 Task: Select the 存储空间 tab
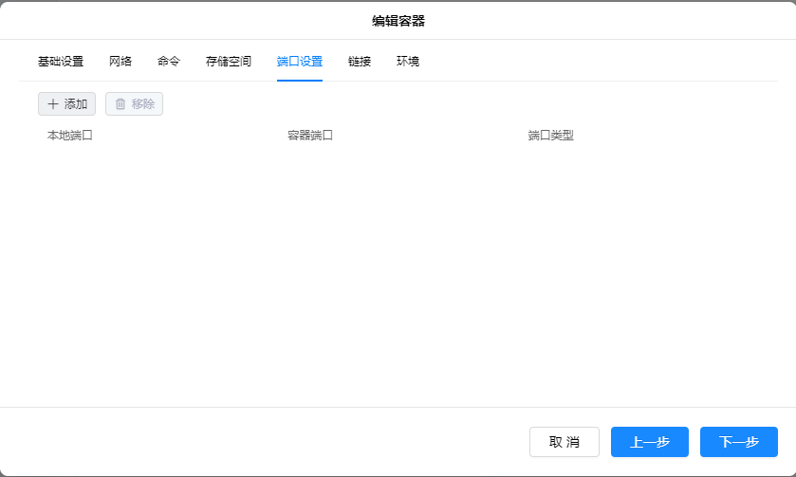coord(229,62)
